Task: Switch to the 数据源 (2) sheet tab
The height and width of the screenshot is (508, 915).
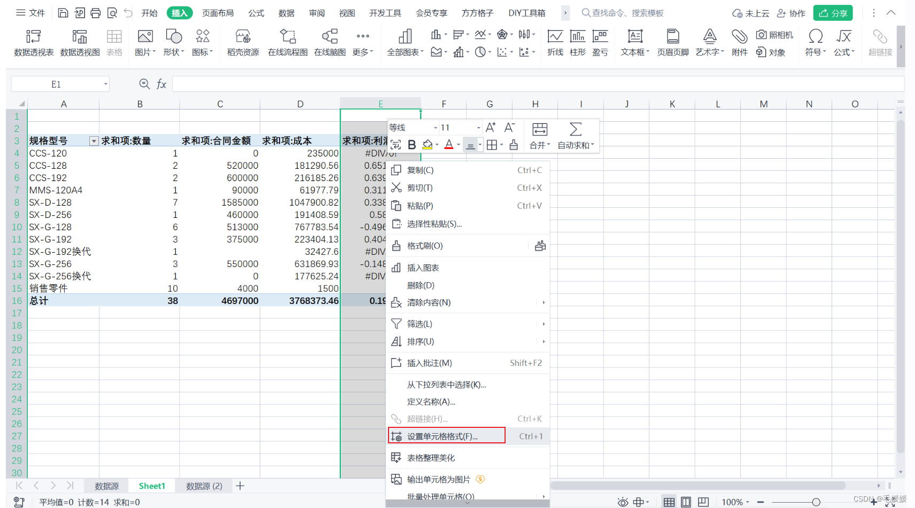Action: (204, 486)
